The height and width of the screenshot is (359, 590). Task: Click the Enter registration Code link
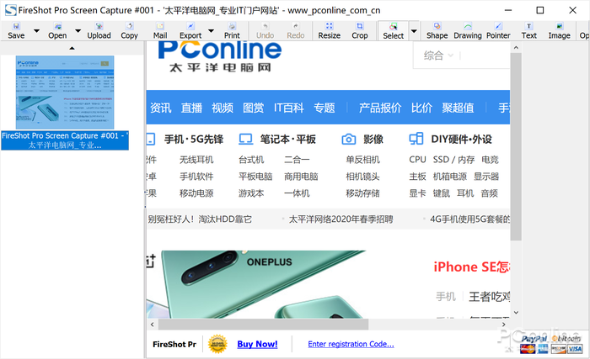click(x=351, y=344)
